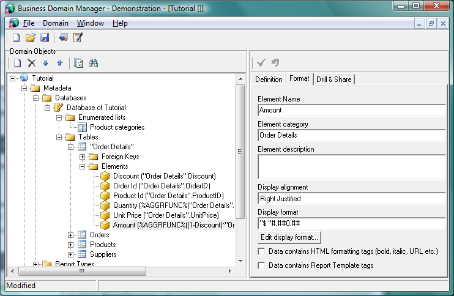Click the Open folder toolbar icon

31,38
